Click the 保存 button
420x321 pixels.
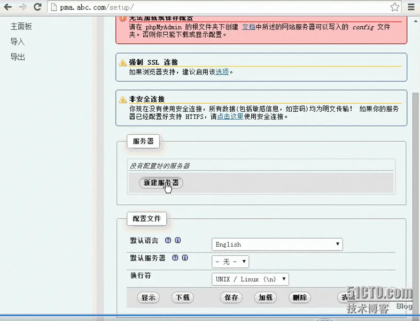231,297
